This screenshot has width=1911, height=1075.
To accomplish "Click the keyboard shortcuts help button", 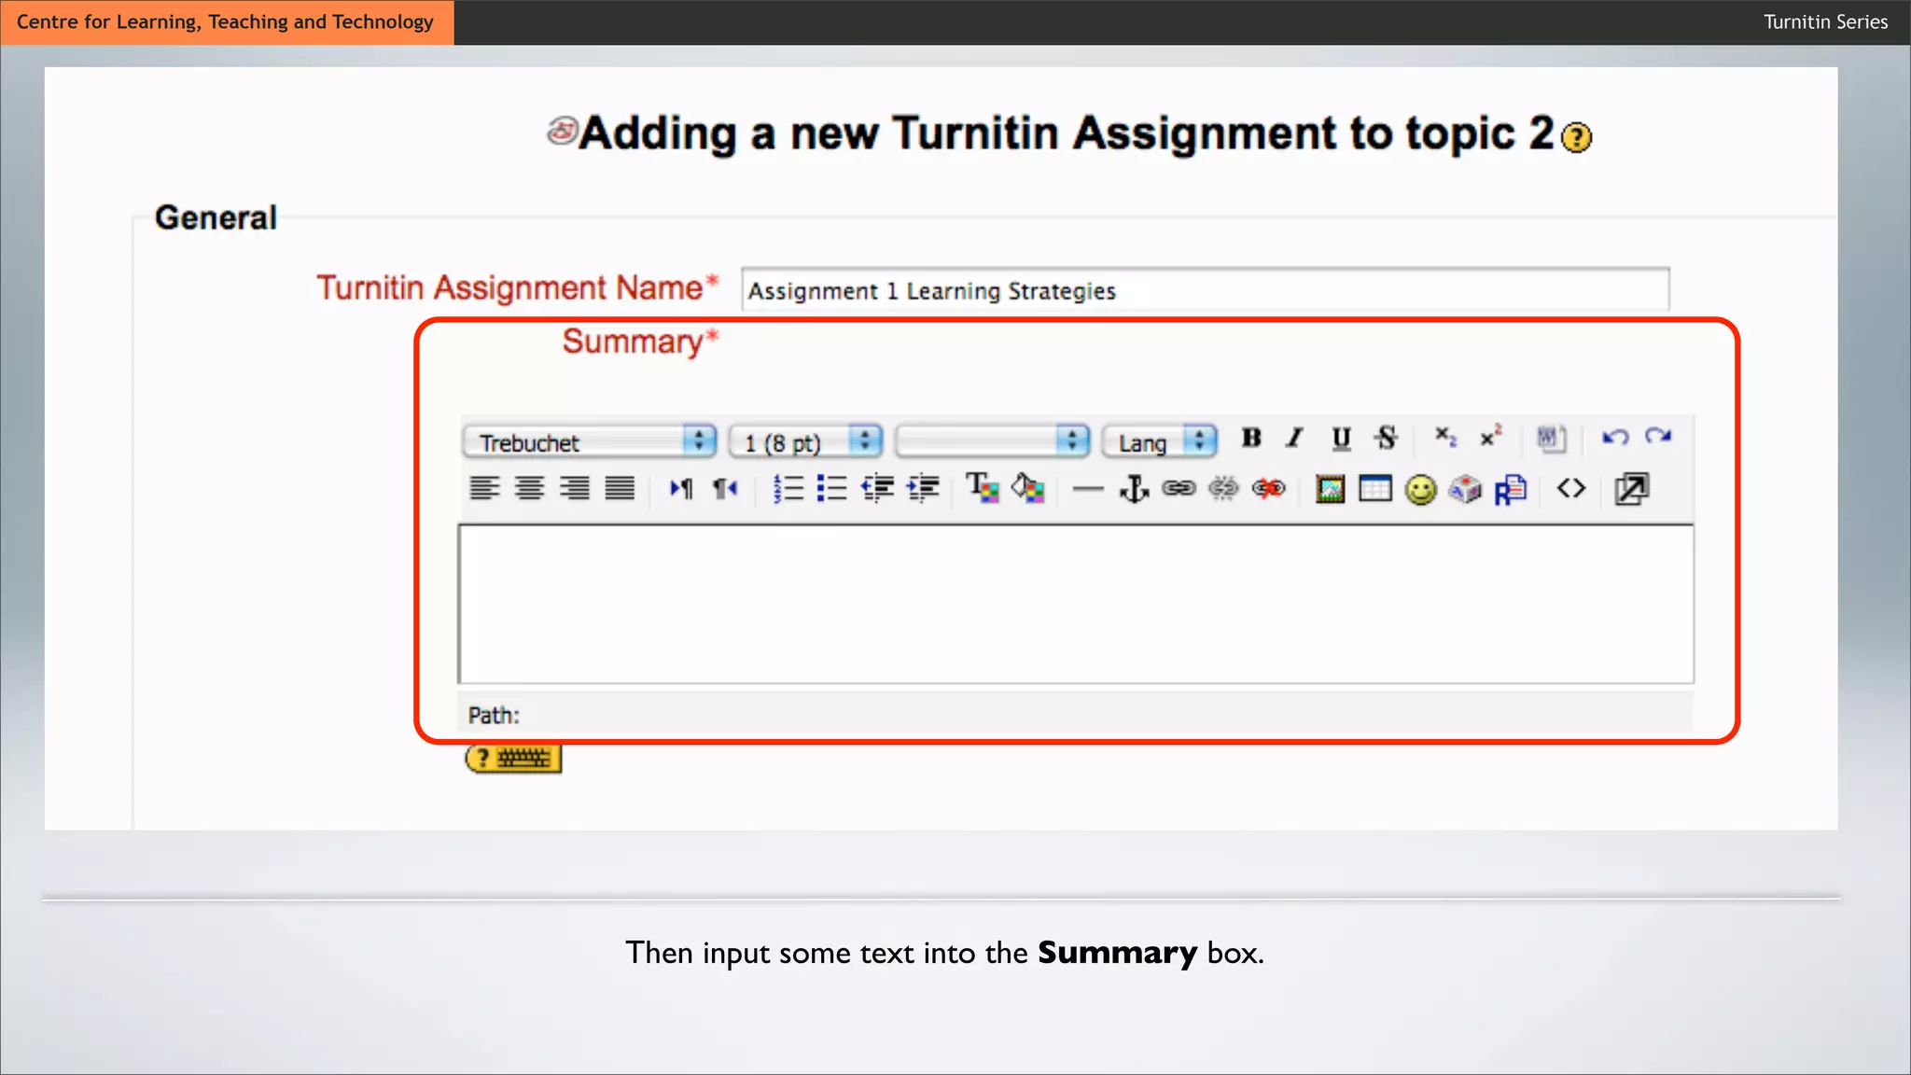I will [x=513, y=758].
